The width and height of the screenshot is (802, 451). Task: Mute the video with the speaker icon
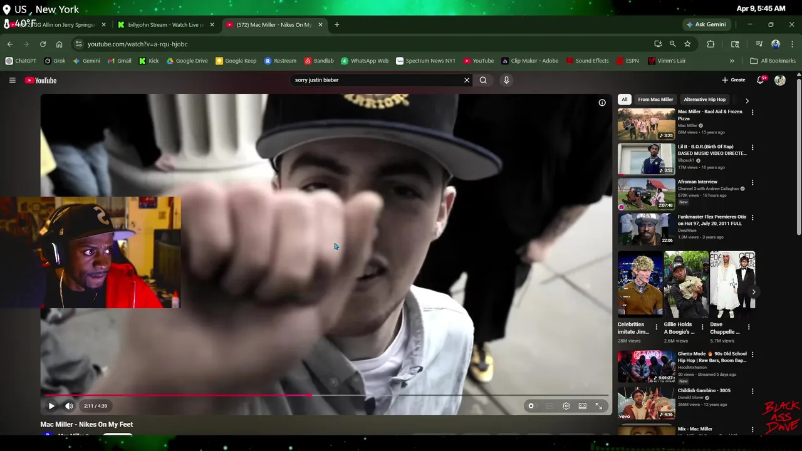(x=69, y=406)
